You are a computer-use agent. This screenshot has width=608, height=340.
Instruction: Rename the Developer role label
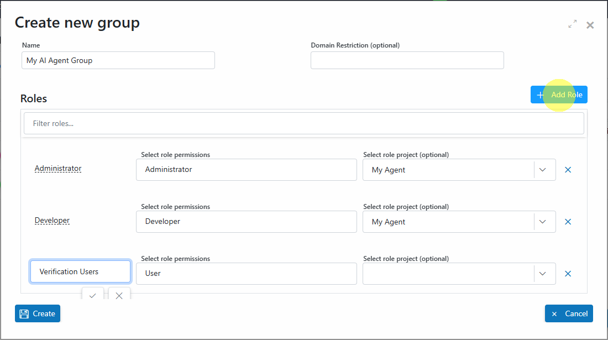[x=53, y=220]
